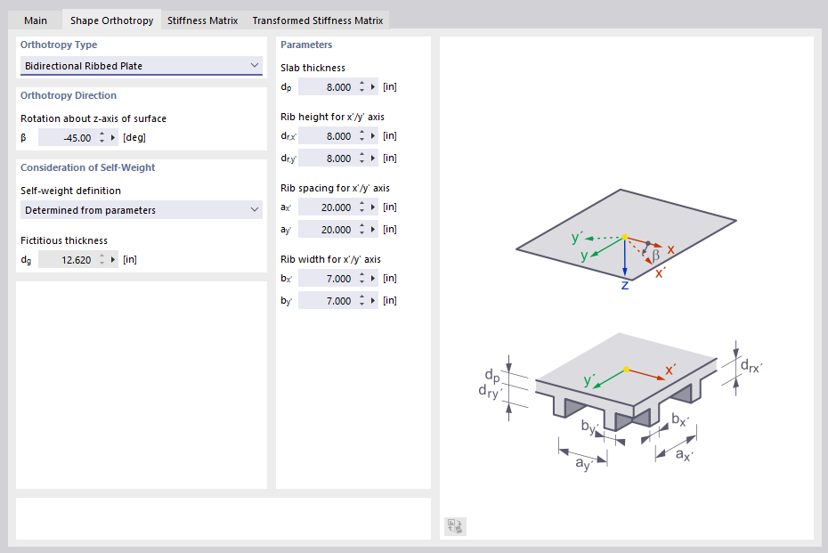Open the Transformed Stiffness Matrix tab
Screen dimensions: 828x553
318,20
